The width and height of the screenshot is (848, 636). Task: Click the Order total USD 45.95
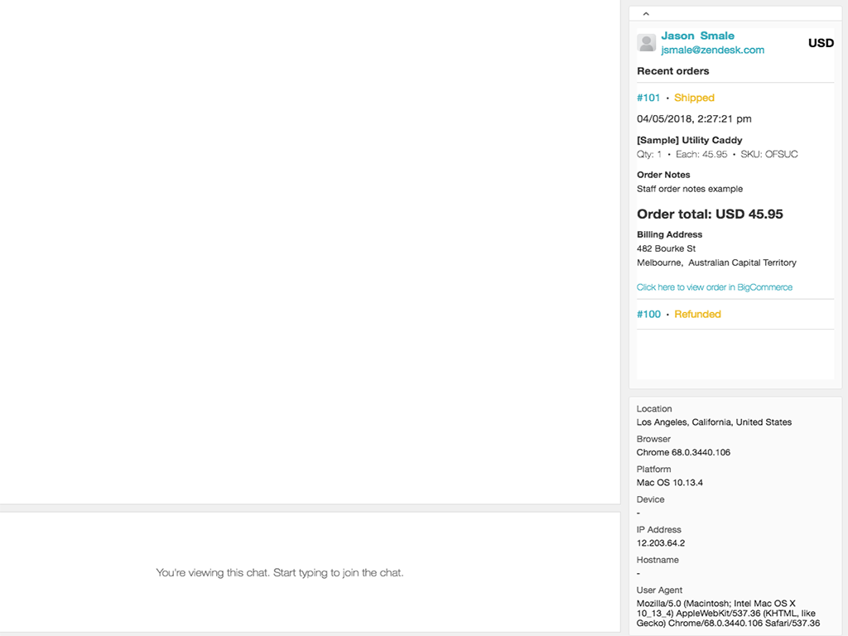click(x=710, y=214)
